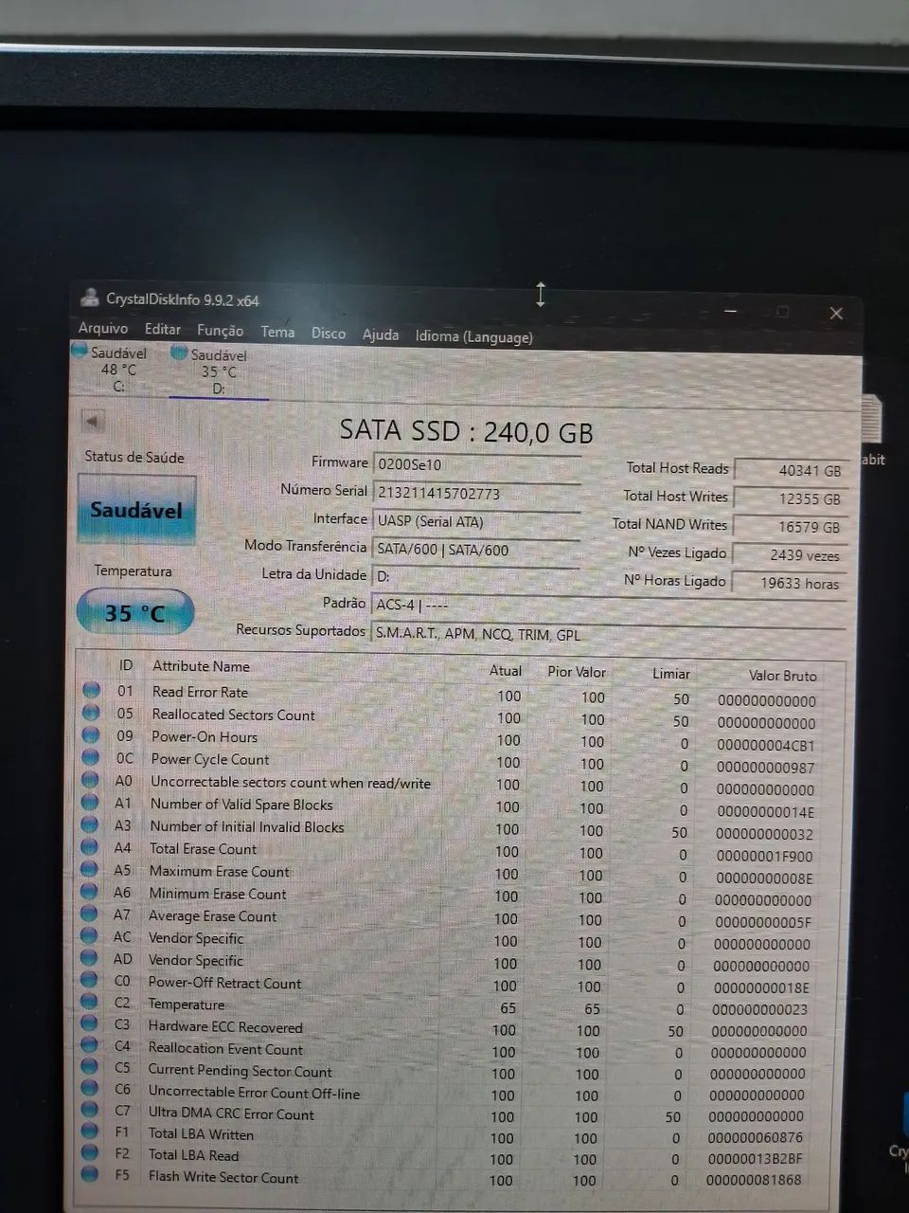Click status dot for Uncorrectable sectors count row
Viewport: 909px width, 1213px height.
point(90,780)
